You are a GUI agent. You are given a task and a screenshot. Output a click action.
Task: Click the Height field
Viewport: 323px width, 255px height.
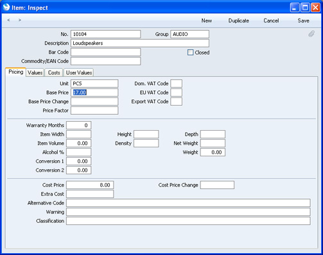[x=146, y=134]
